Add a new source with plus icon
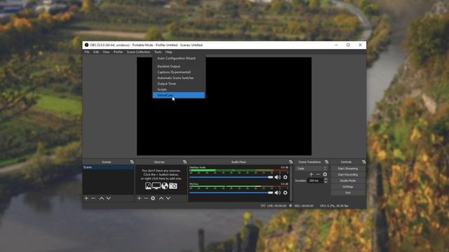 coord(139,198)
